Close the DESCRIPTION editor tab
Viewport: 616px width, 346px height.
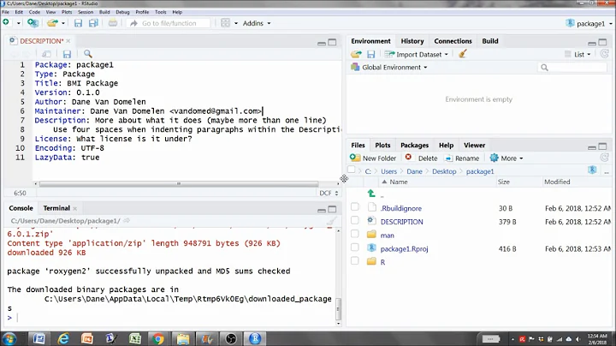(x=68, y=41)
